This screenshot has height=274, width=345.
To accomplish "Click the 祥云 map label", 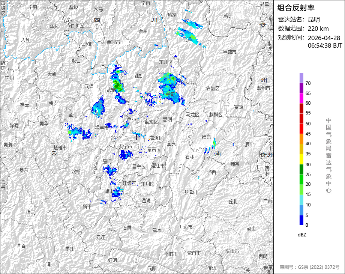I will [24, 105].
